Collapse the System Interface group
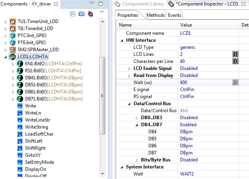The image size is (249, 179). click(x=122, y=167)
